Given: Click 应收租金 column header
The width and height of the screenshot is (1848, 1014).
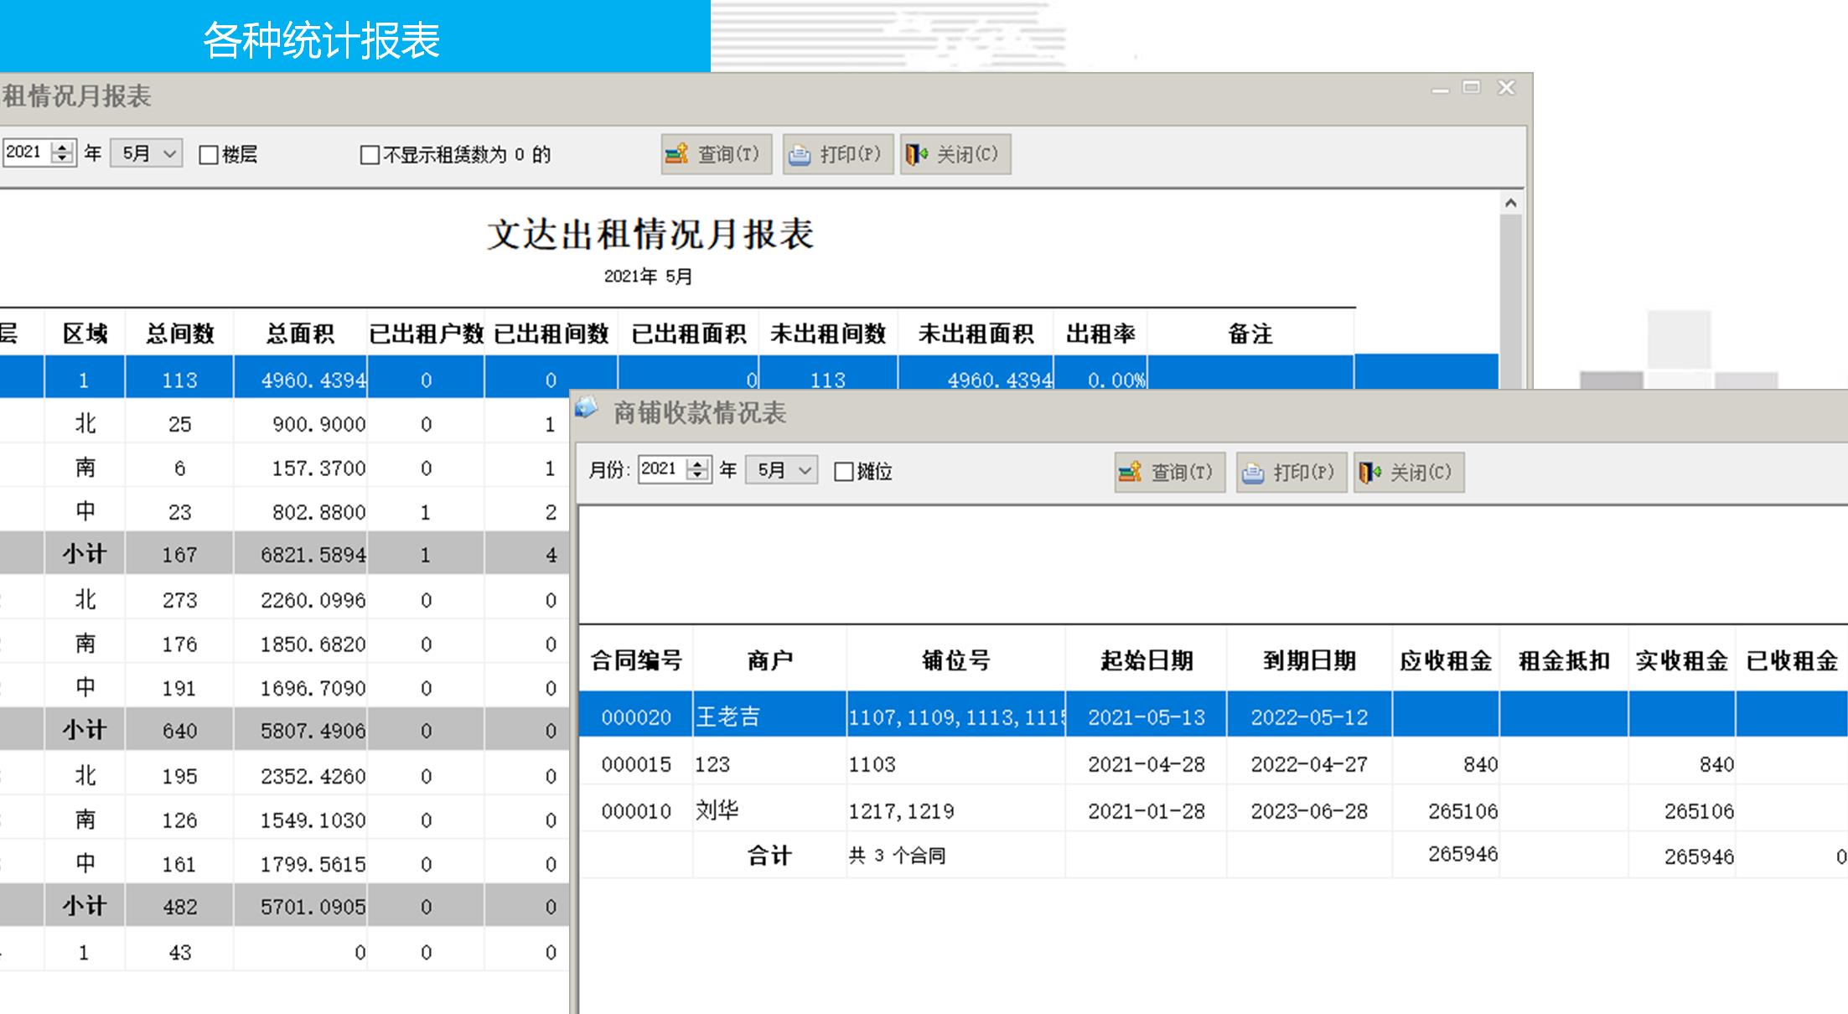Looking at the screenshot, I should pos(1445,661).
